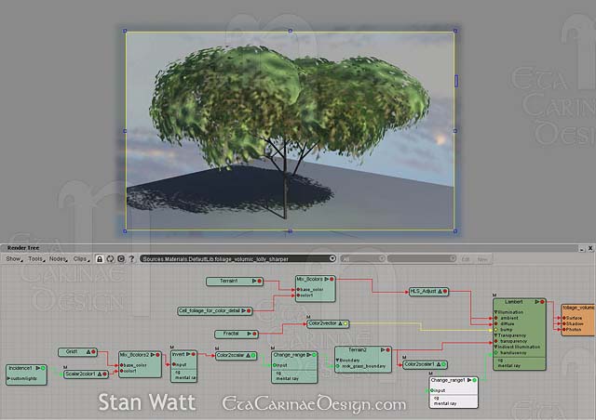Click the help question mark icon
Viewport: 596px width, 420px height.
pyautogui.click(x=132, y=258)
